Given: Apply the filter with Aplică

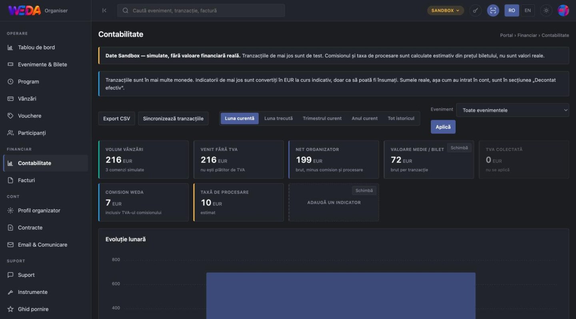Looking at the screenshot, I should point(443,127).
